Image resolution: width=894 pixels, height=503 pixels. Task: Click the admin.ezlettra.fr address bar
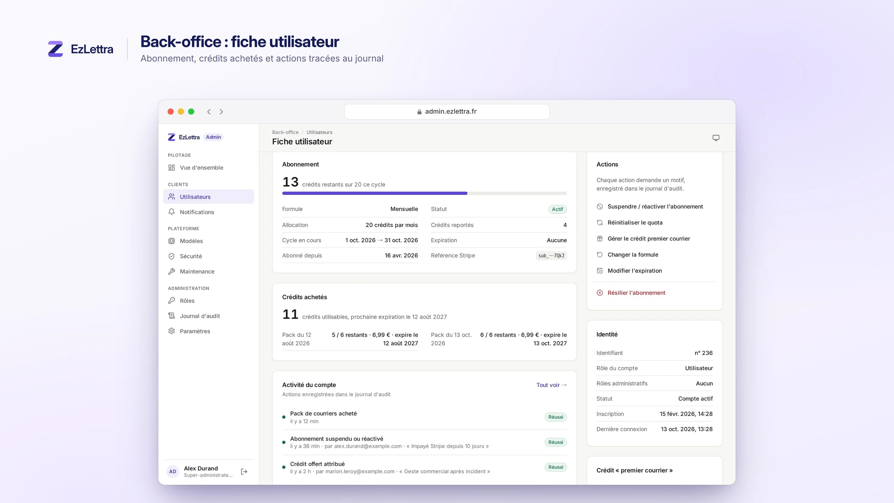coord(447,112)
